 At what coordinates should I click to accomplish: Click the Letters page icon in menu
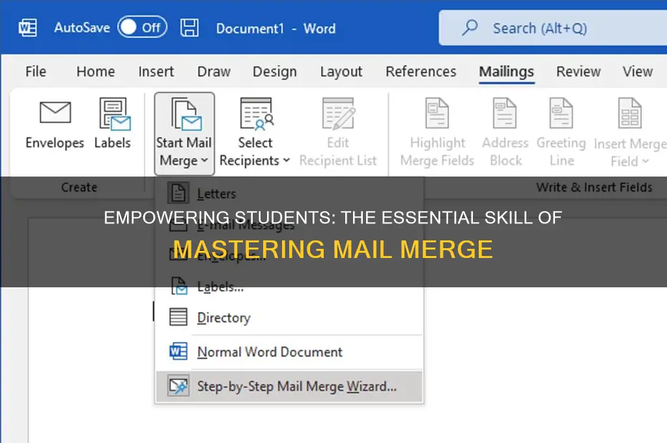[x=178, y=193]
